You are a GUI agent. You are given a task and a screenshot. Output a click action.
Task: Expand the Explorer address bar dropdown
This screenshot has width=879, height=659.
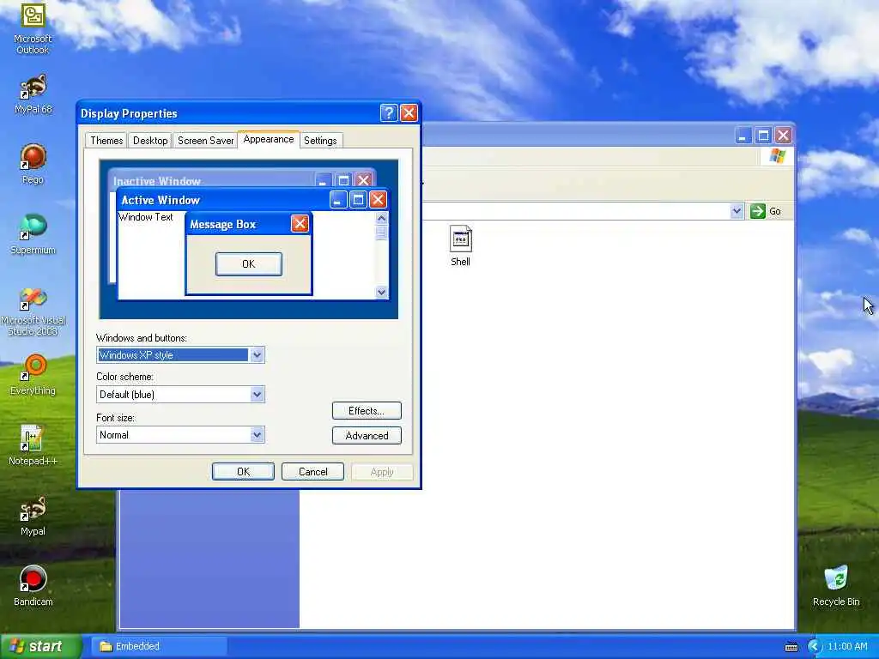pos(737,211)
